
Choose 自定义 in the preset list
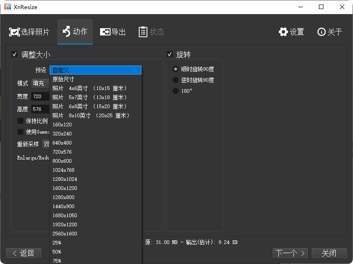pos(96,70)
